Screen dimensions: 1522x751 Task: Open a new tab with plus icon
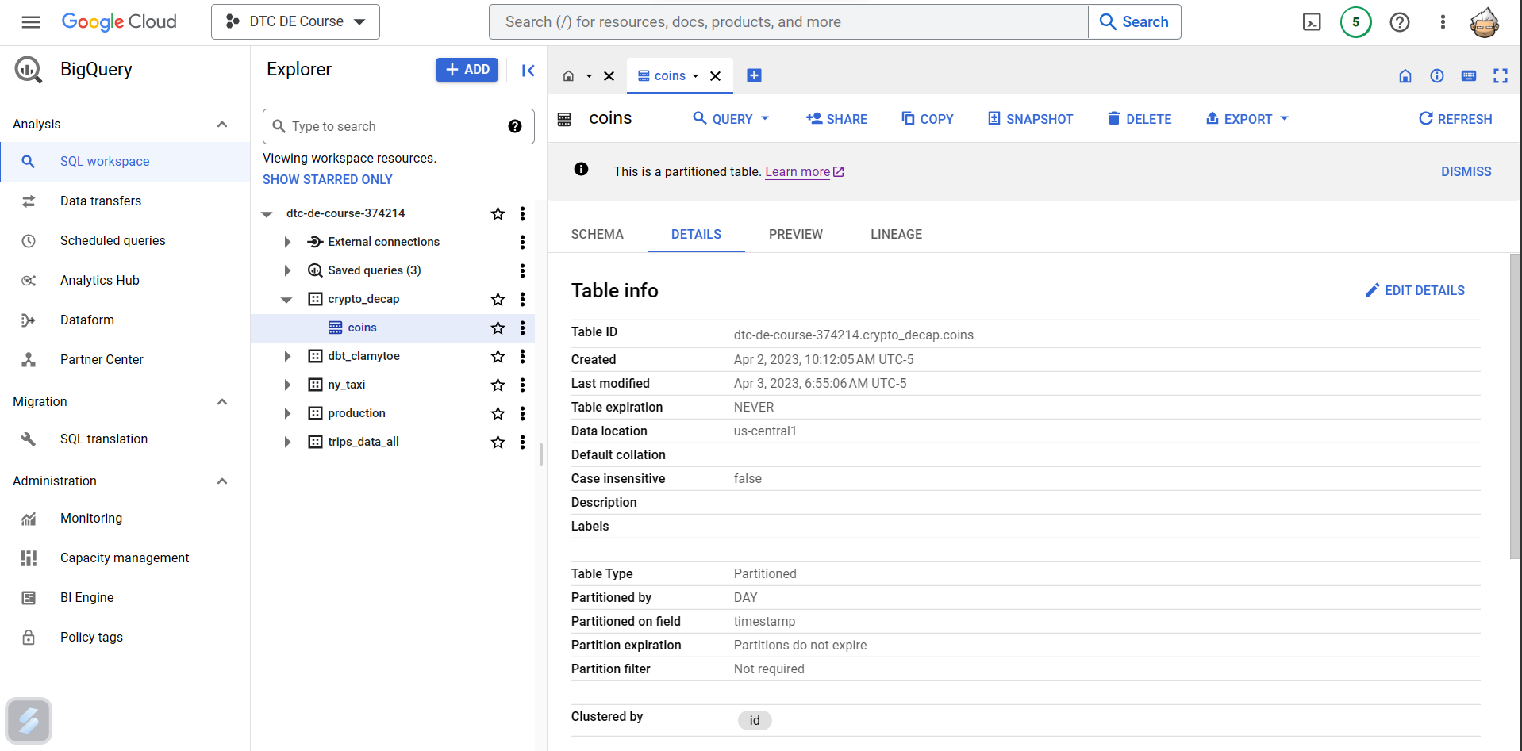coord(754,75)
